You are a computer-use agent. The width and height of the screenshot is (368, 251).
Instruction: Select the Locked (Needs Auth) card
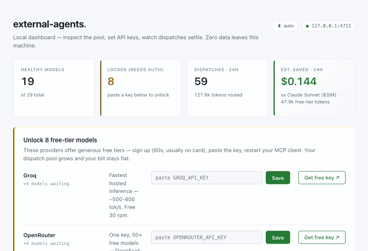pyautogui.click(x=141, y=88)
